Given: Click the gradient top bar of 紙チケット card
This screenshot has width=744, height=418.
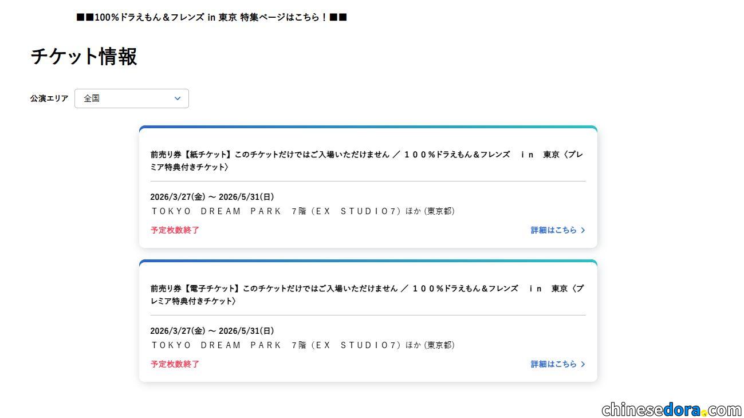Looking at the screenshot, I should pyautogui.click(x=368, y=127).
